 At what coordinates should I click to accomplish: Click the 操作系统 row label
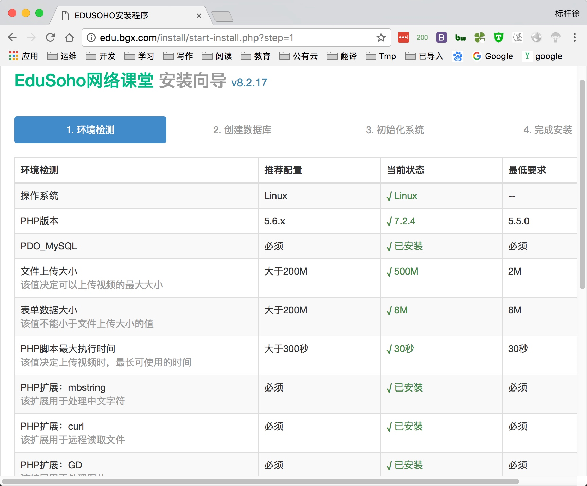[39, 196]
